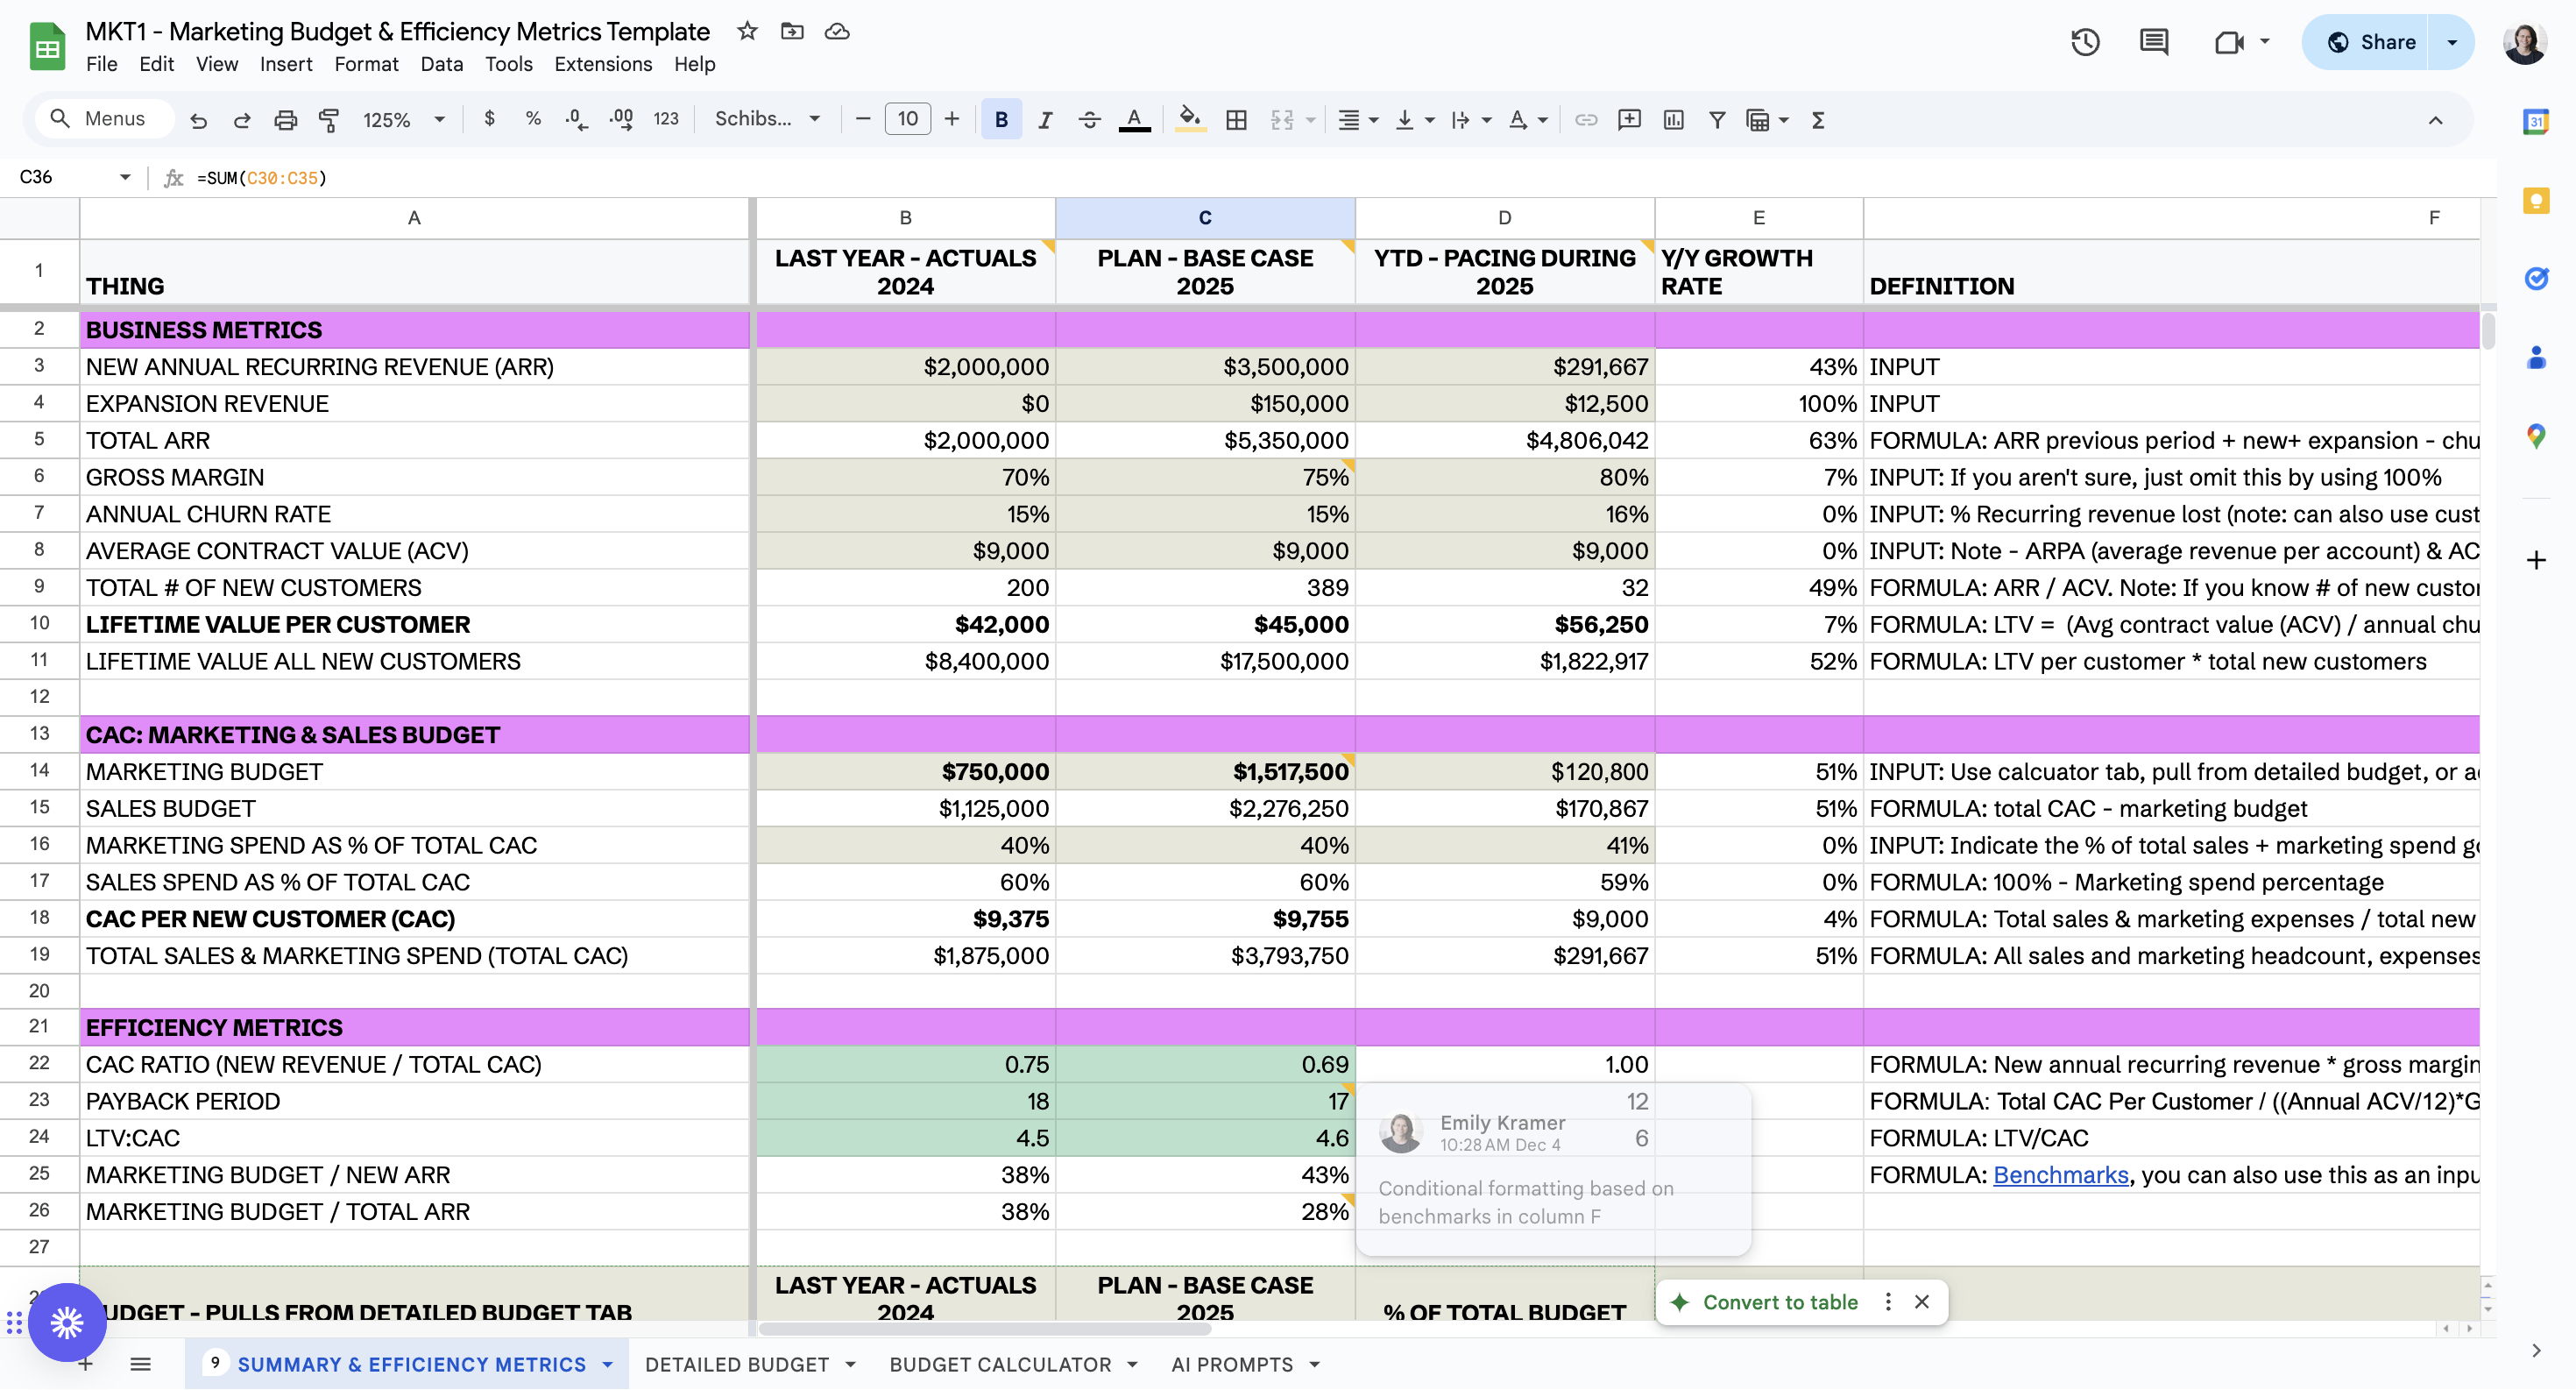Open Google Calendar side panel

tap(2535, 122)
